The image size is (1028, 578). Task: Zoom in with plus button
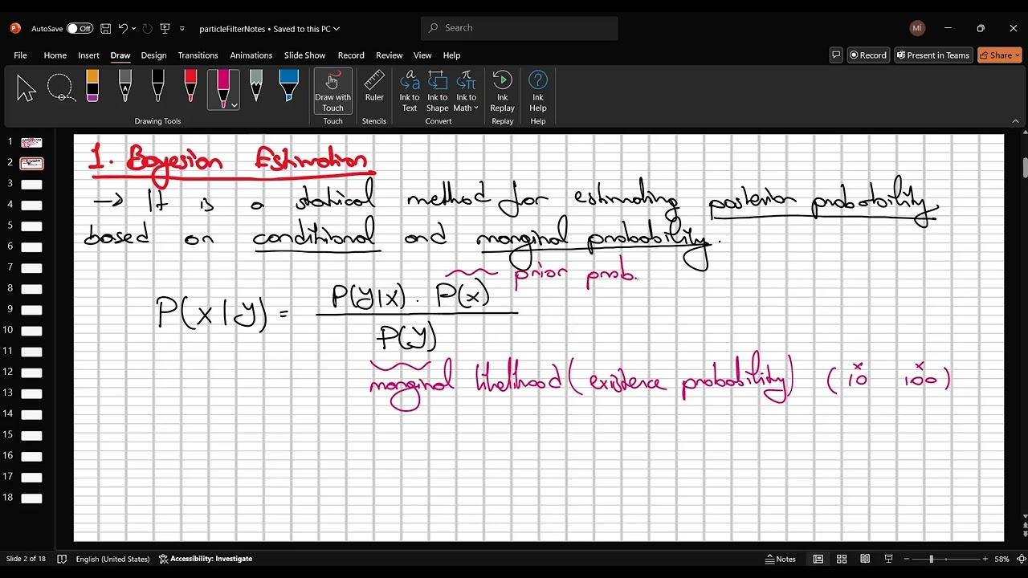985,559
